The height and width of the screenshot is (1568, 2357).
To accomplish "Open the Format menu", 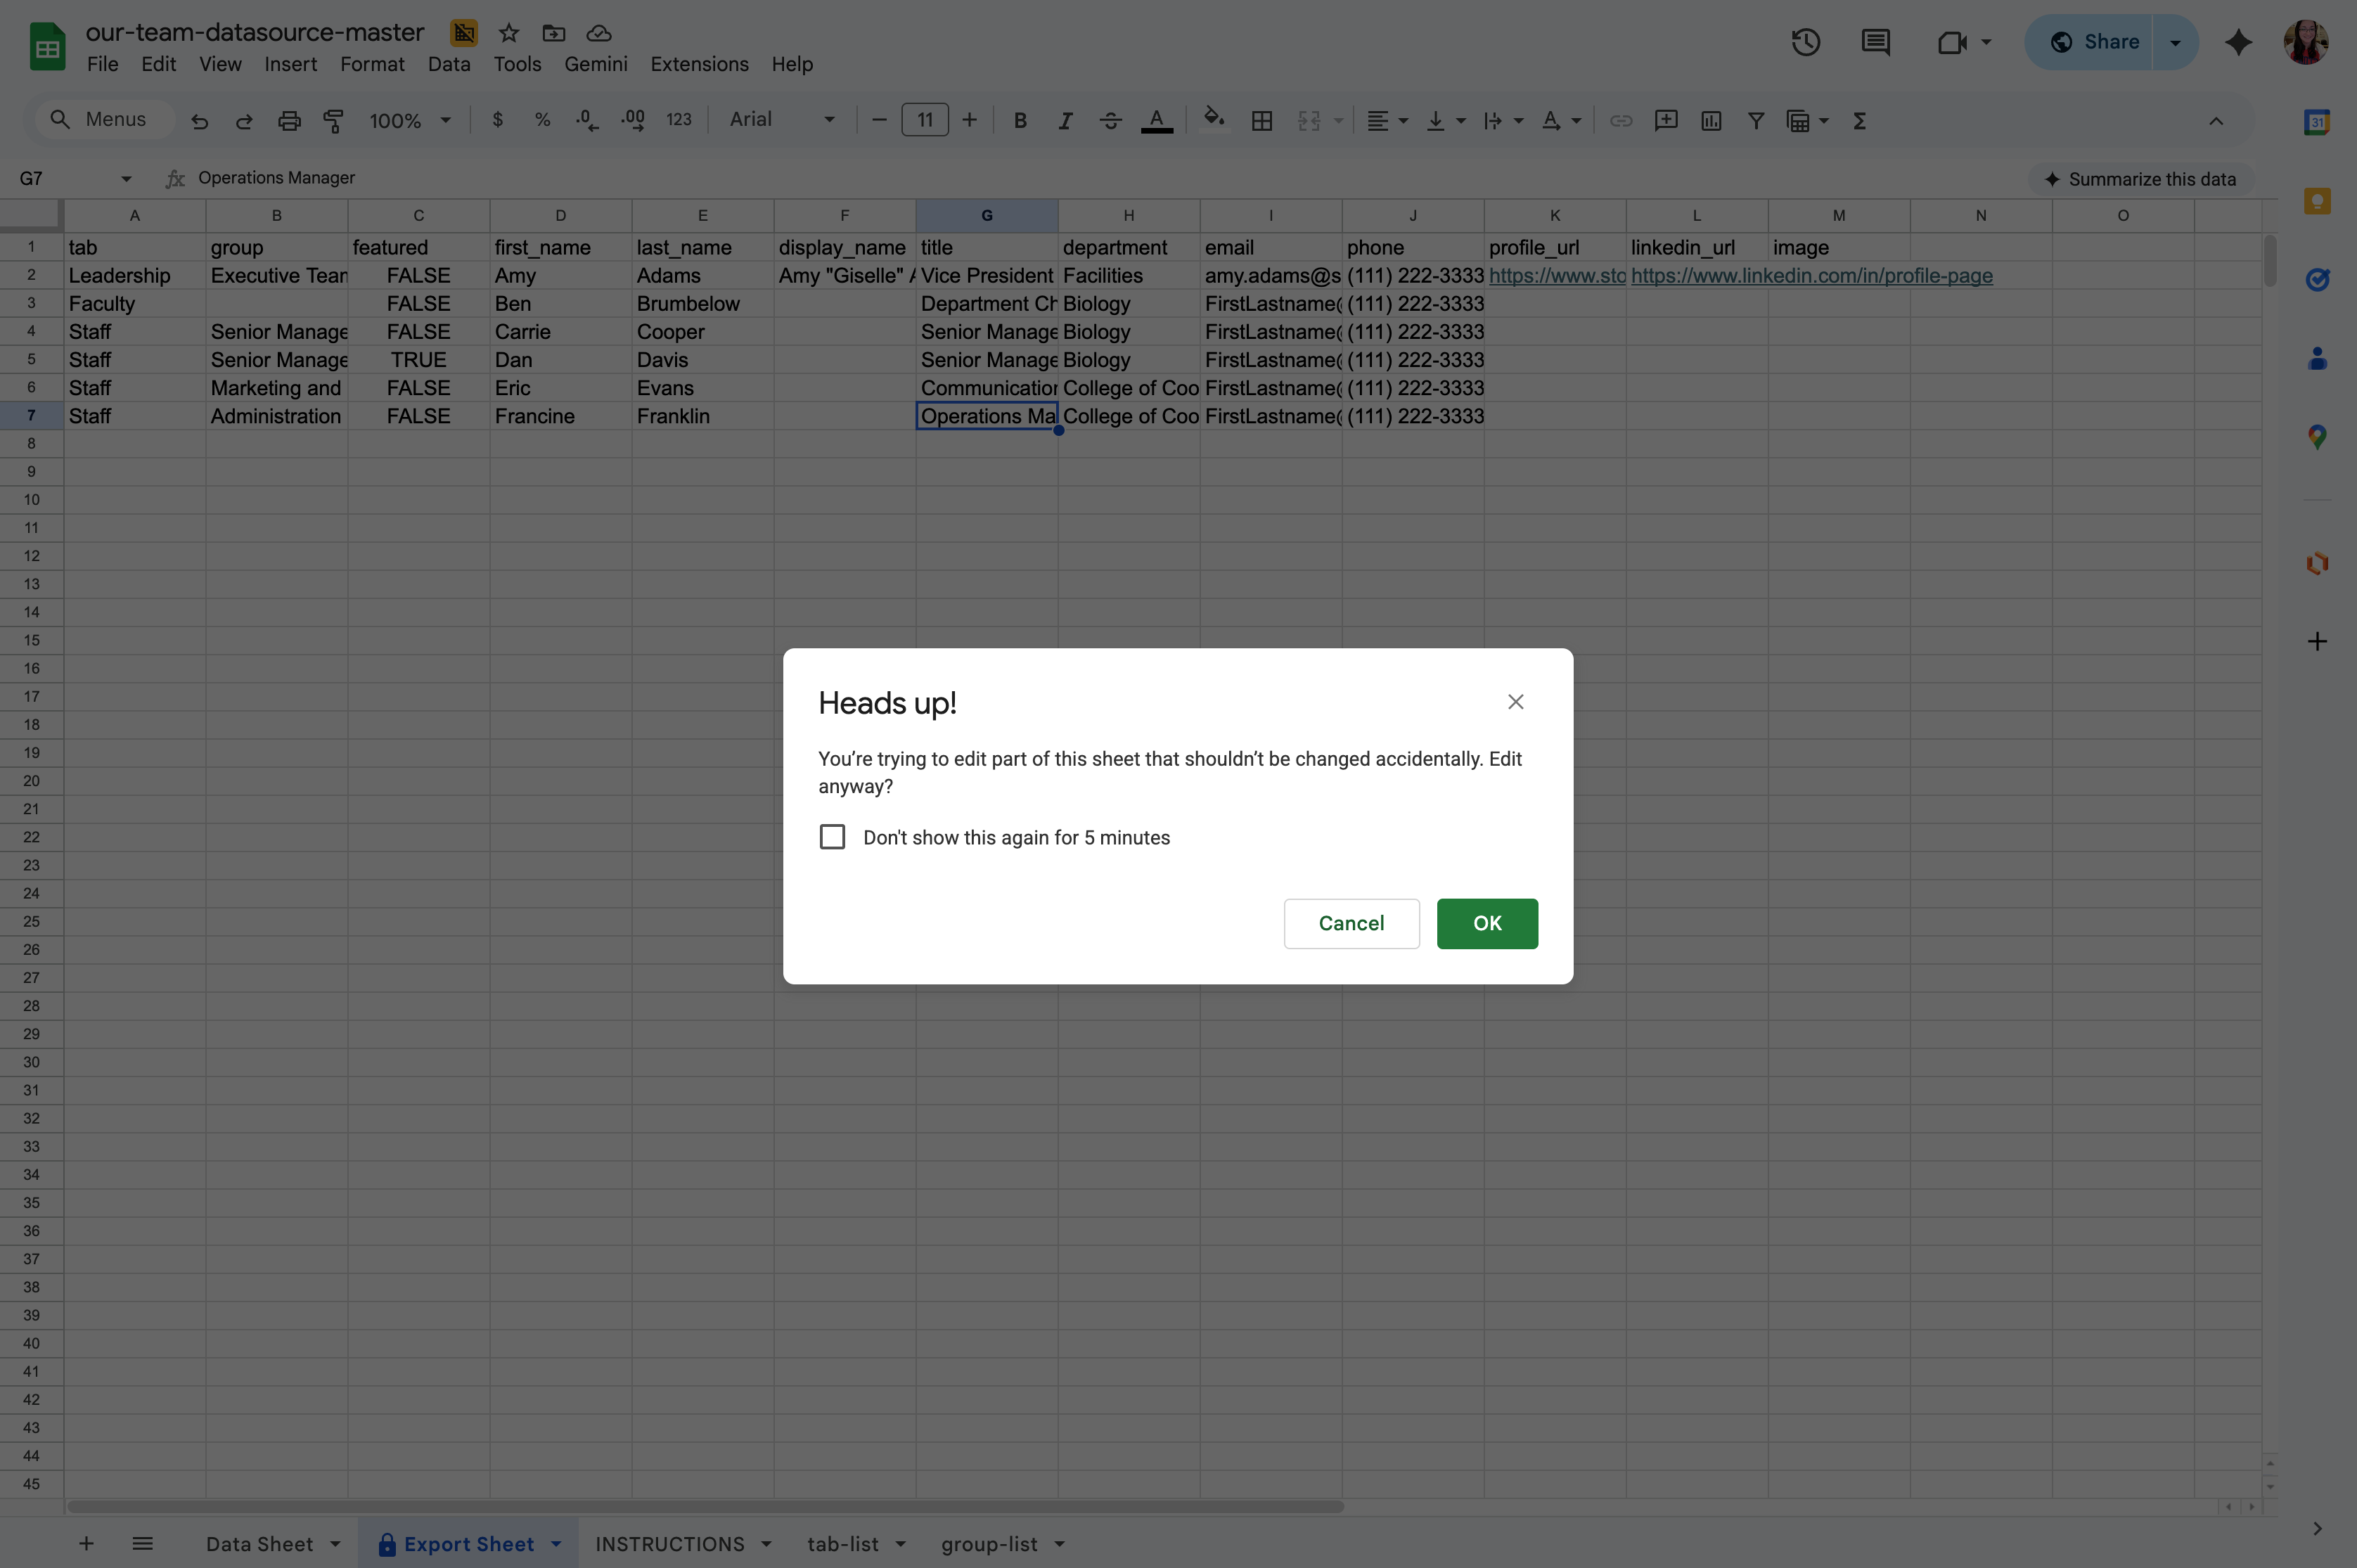I will 372,64.
